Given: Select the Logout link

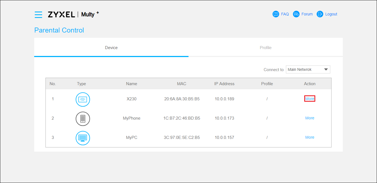Looking at the screenshot, I should (331, 14).
